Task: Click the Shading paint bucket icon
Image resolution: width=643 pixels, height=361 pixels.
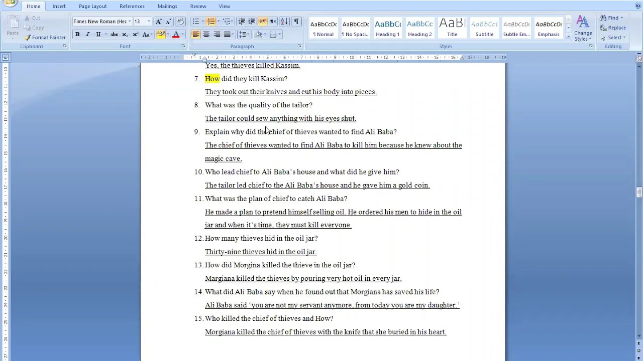Action: tap(257, 35)
